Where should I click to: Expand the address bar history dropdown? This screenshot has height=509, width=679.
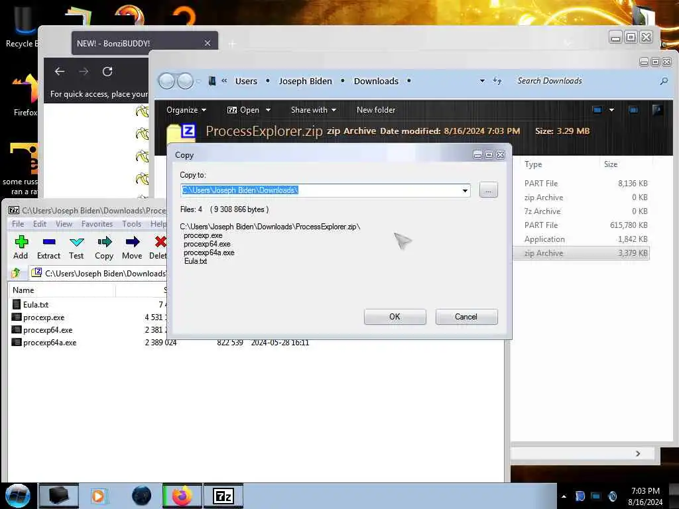(x=482, y=81)
